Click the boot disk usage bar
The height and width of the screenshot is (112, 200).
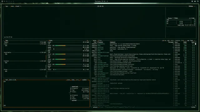coord(69,70)
